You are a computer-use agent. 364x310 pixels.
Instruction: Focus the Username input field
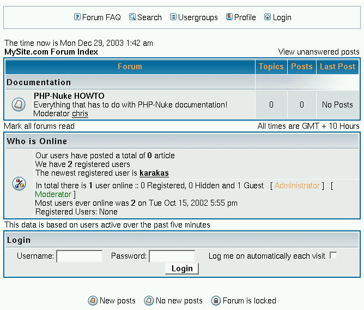tap(79, 256)
